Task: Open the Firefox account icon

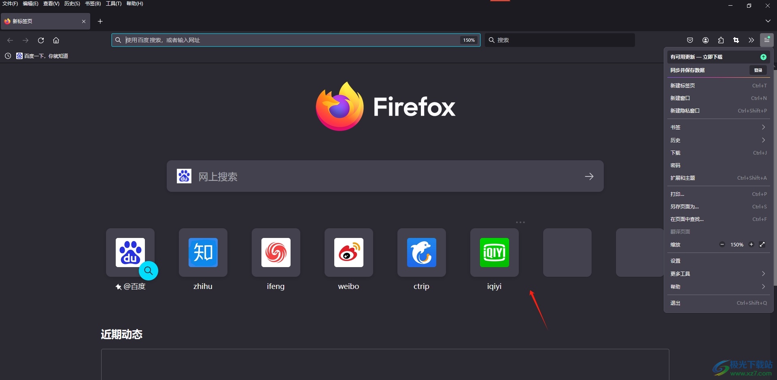Action: click(705, 40)
